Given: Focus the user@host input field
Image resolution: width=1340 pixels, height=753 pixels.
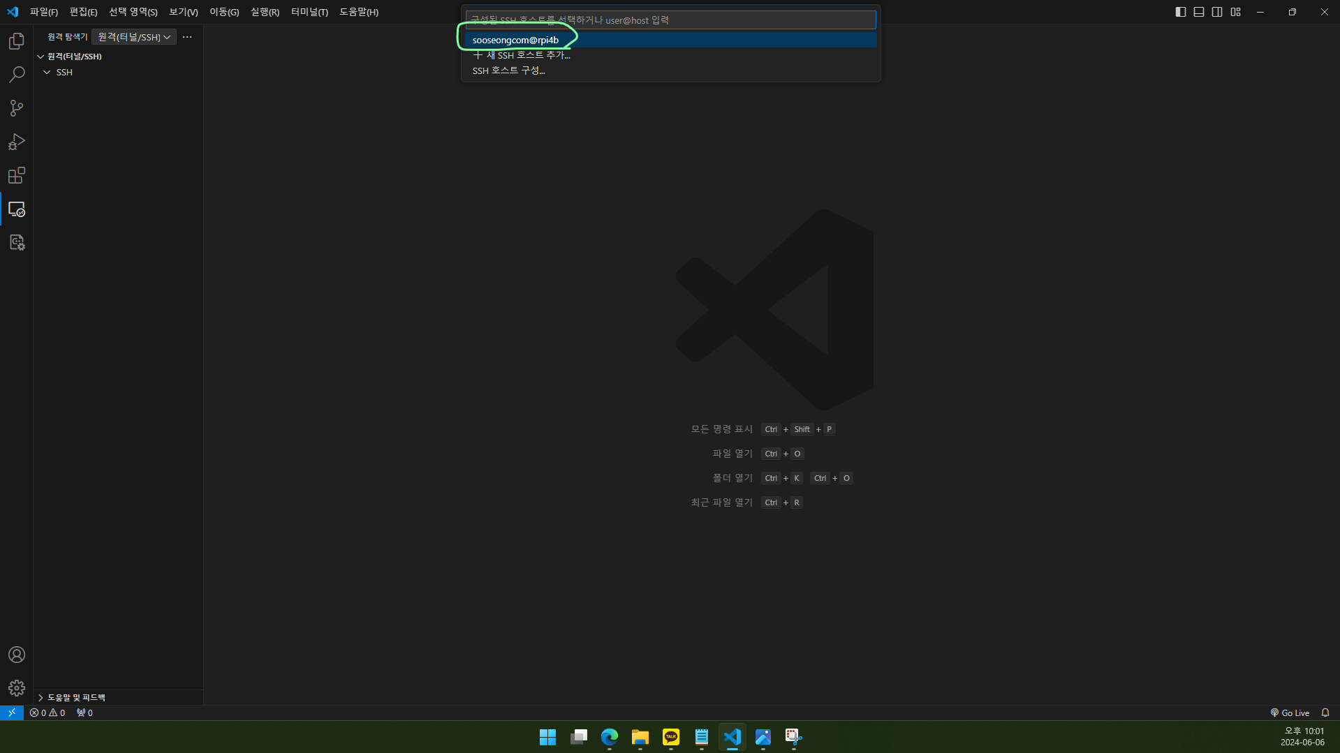Looking at the screenshot, I should point(670,20).
